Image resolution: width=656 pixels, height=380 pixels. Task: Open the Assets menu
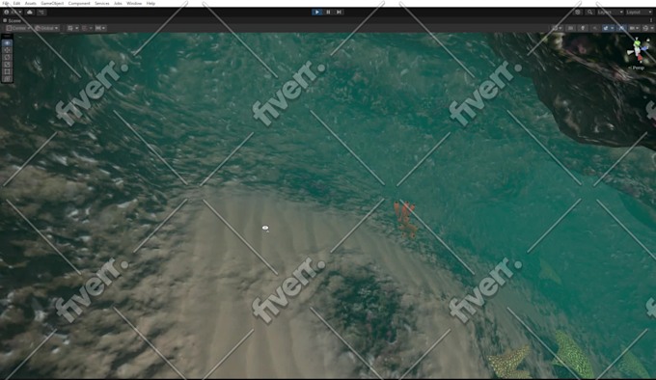31,3
